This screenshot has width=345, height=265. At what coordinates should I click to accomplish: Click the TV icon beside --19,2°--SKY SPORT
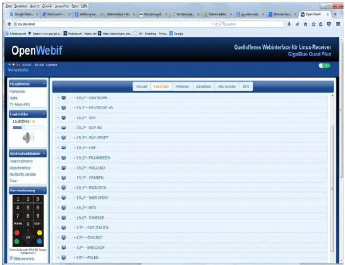click(x=64, y=138)
